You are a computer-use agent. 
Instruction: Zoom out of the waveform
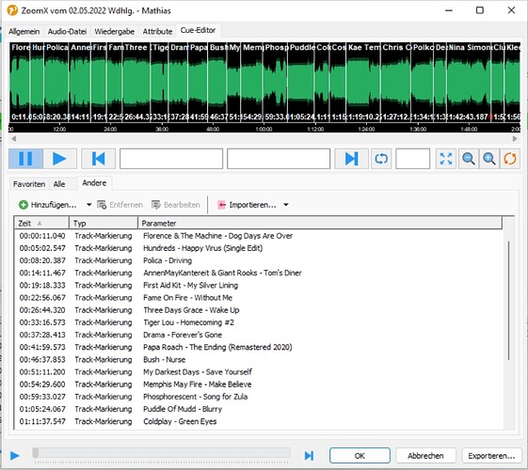(469, 159)
